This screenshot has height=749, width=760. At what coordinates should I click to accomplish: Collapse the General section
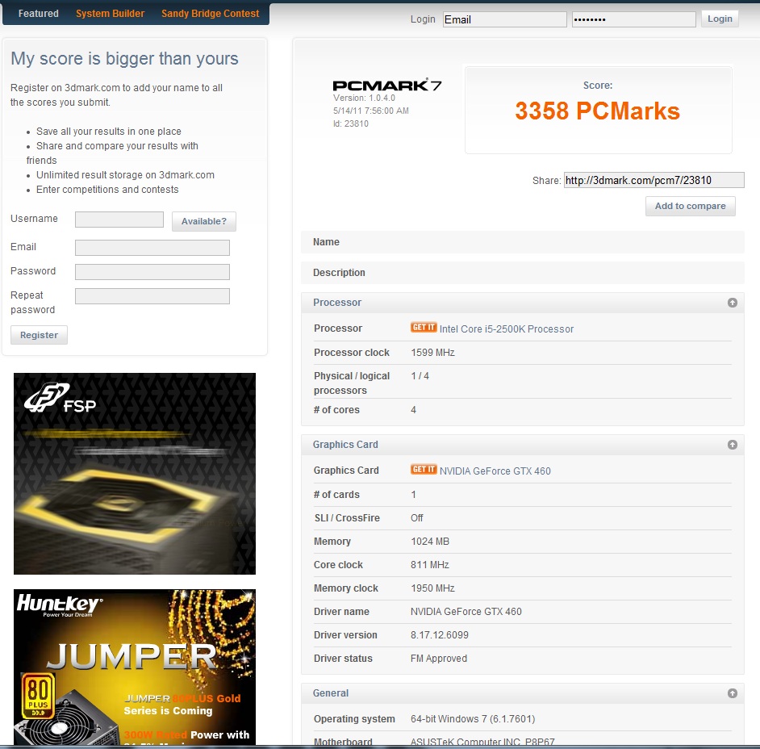click(733, 693)
